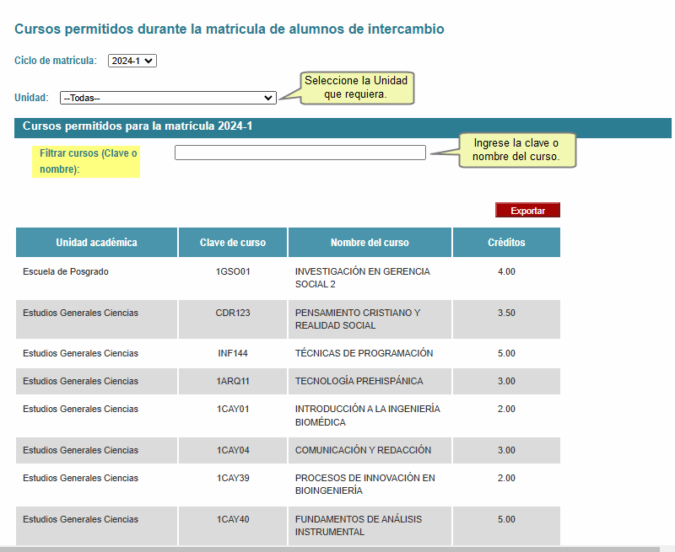This screenshot has width=675, height=552.
Task: Click the Filtrar cursos text input field
Action: click(x=300, y=153)
